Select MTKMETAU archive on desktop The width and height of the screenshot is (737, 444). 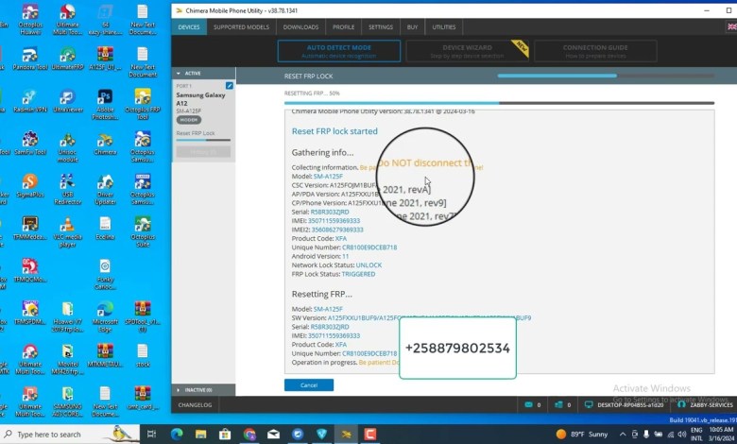(x=105, y=355)
